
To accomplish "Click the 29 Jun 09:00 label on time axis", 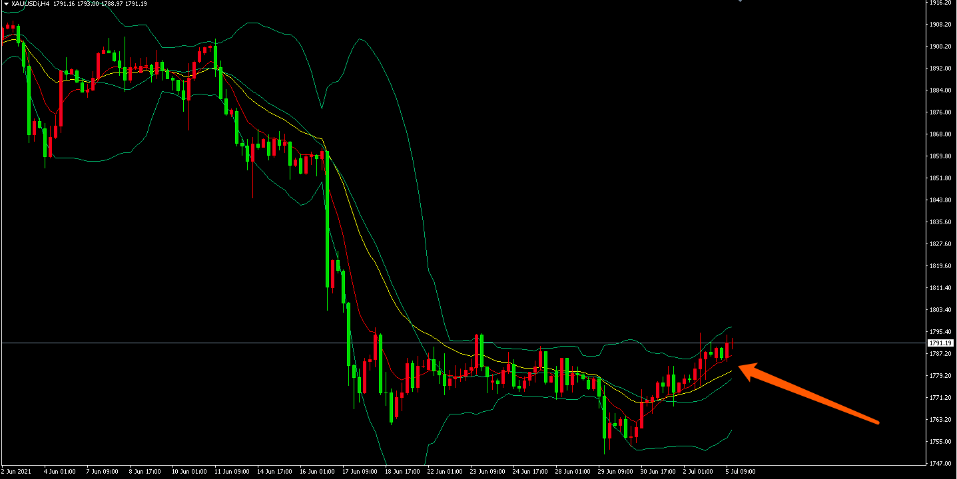I will coord(615,472).
